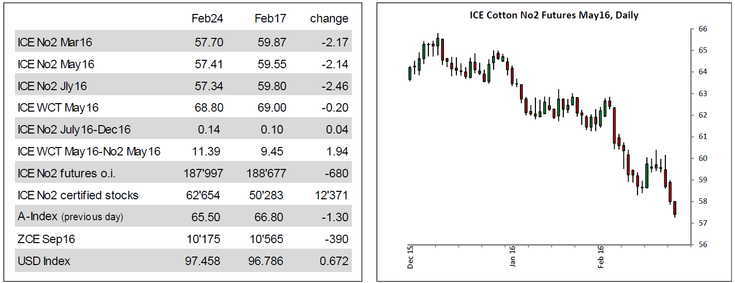Select the change value -2.14
The height and width of the screenshot is (283, 735).
pyautogui.click(x=335, y=64)
